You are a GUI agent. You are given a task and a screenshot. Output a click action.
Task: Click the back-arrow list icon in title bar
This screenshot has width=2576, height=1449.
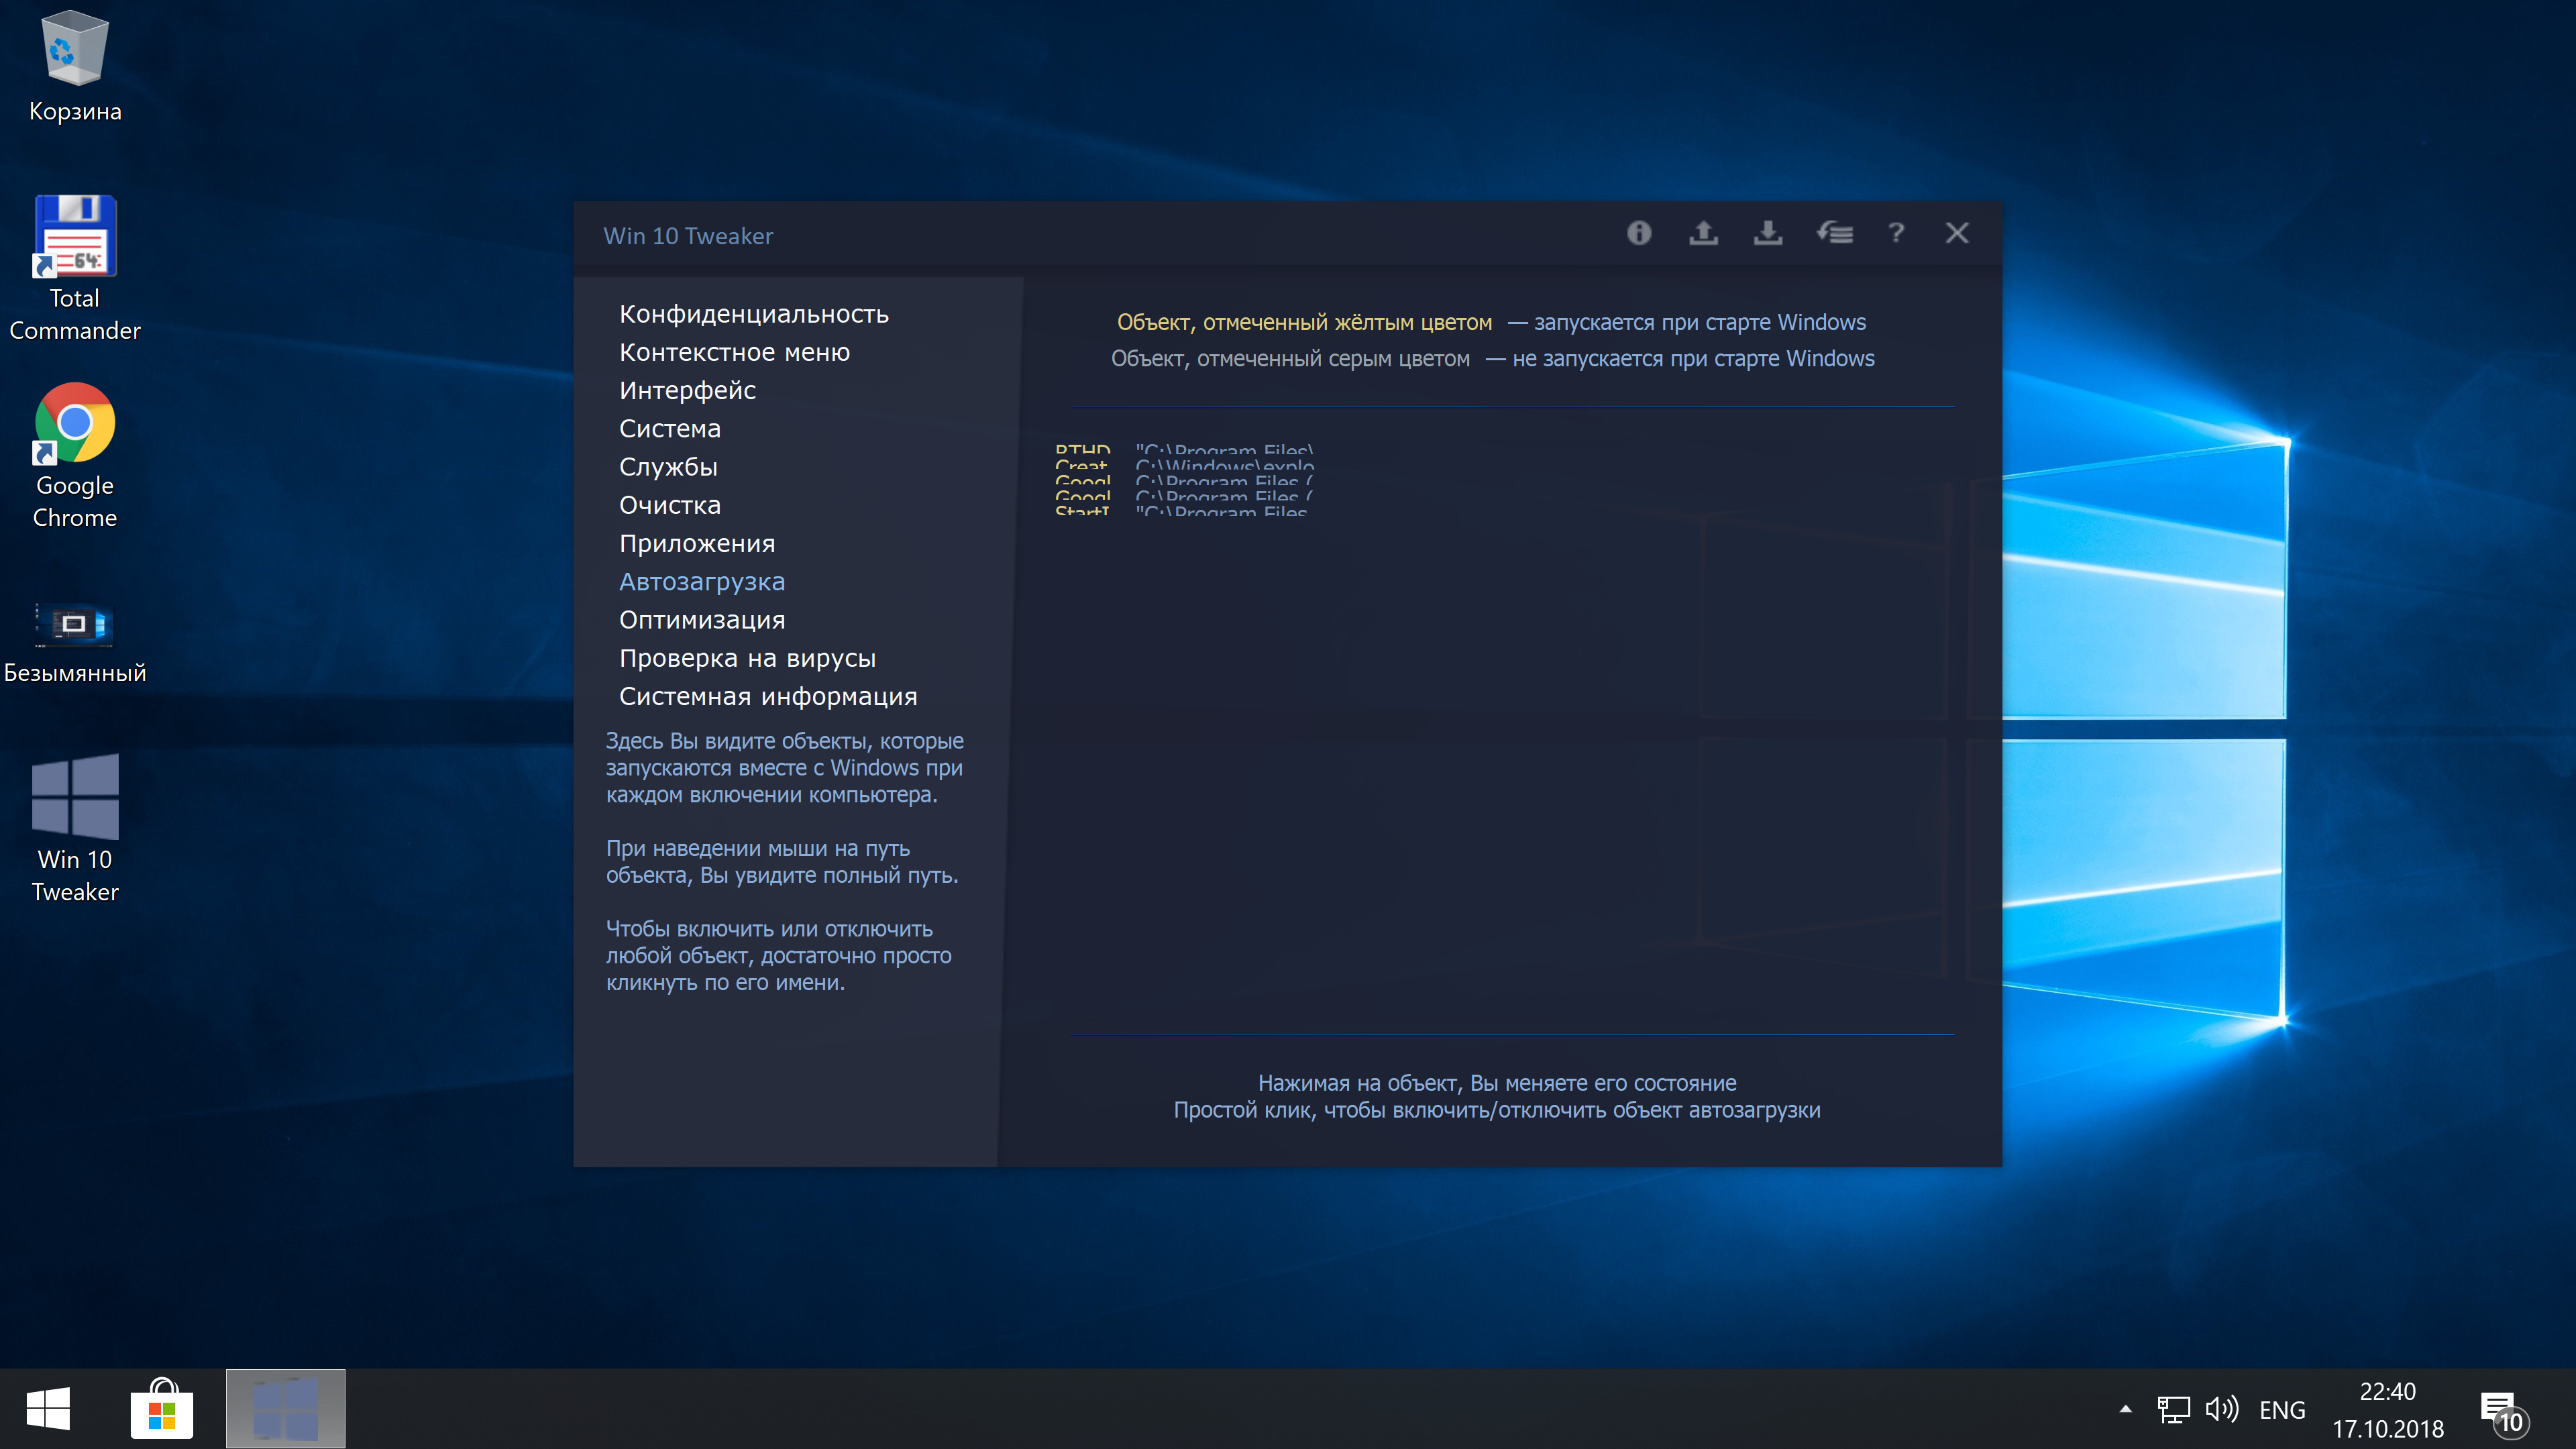tap(1834, 233)
